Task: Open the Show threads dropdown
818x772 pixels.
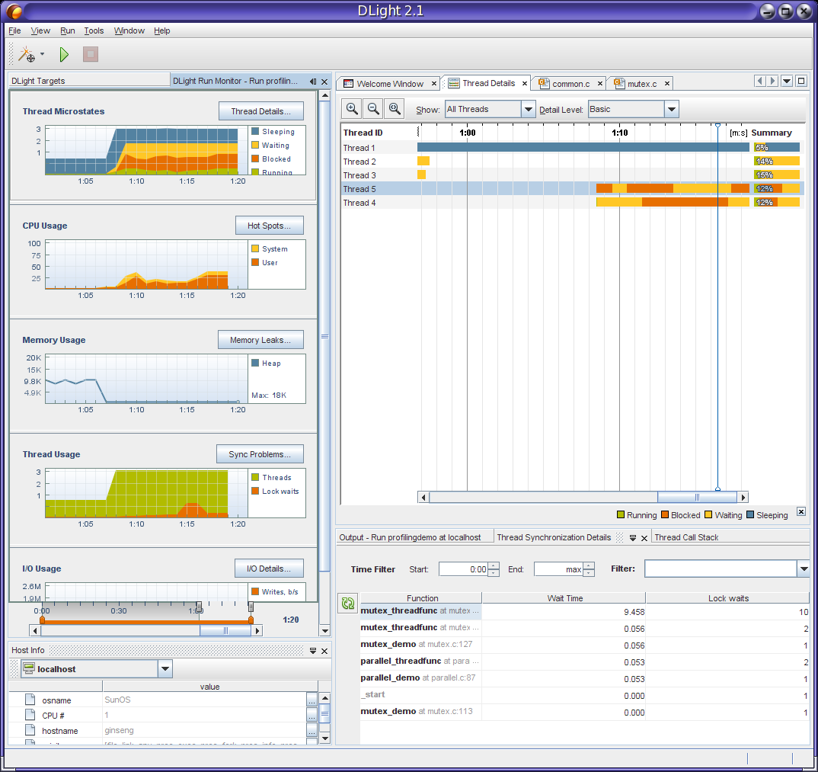Action: pos(528,110)
